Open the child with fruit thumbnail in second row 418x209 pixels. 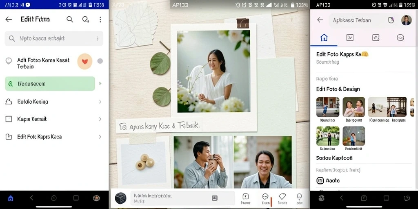[354, 136]
